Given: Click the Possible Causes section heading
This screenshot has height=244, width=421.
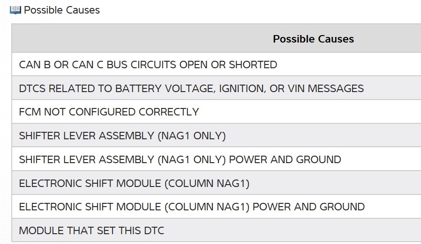Looking at the screenshot, I should (x=61, y=10).
